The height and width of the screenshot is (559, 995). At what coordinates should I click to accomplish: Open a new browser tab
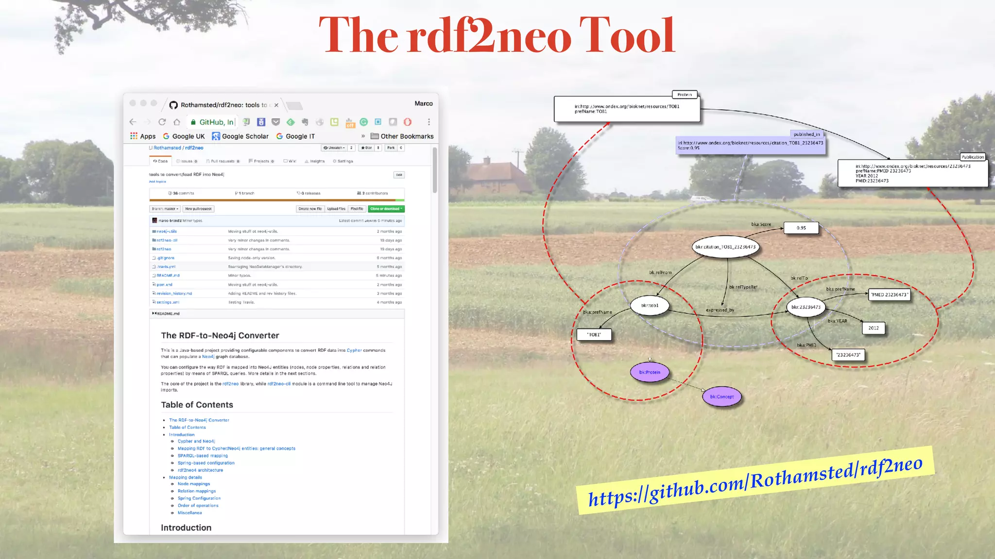[294, 105]
